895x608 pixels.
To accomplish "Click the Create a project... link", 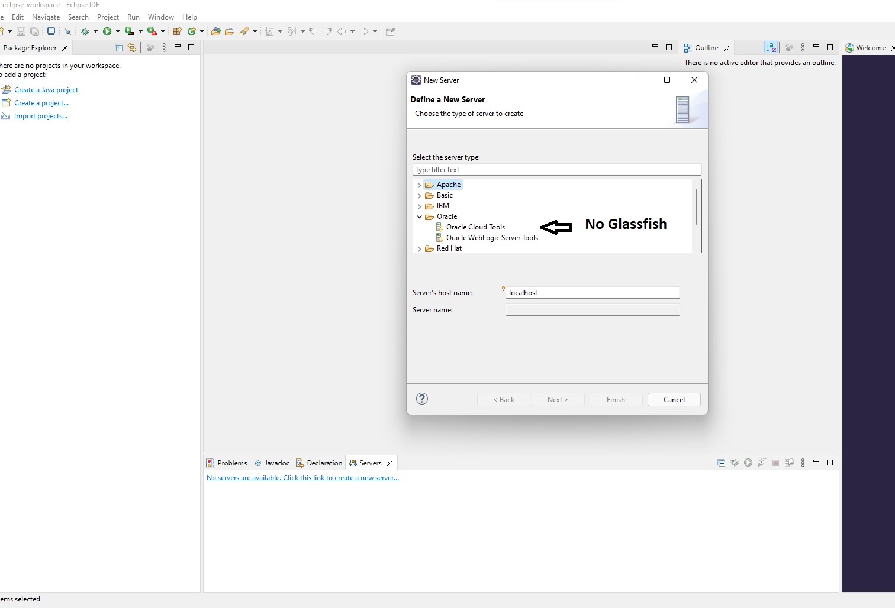I will point(41,103).
